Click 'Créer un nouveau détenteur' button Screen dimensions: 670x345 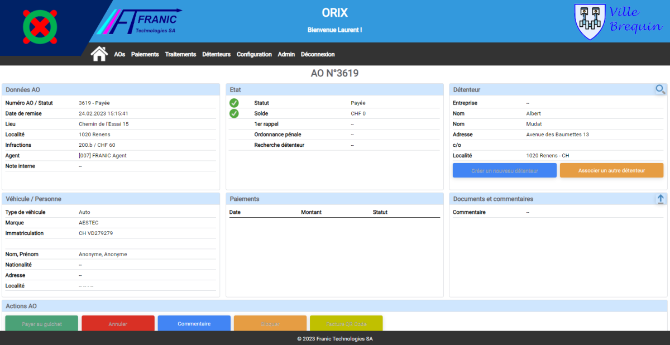(x=505, y=170)
